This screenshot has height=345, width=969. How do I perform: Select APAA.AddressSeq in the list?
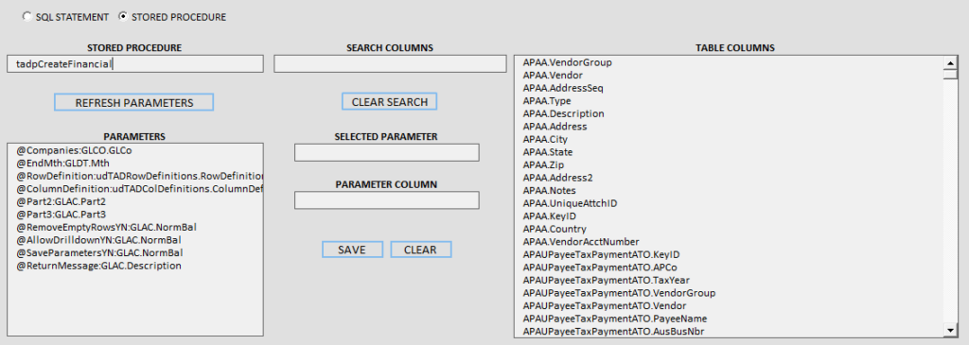730,88
